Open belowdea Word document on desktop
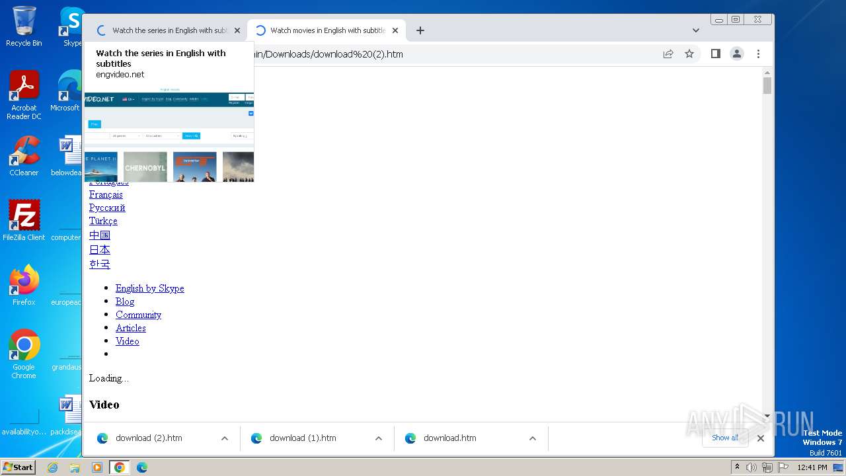 (67, 157)
